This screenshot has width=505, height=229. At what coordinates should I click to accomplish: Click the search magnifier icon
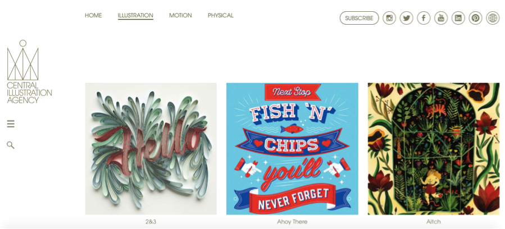(11, 145)
